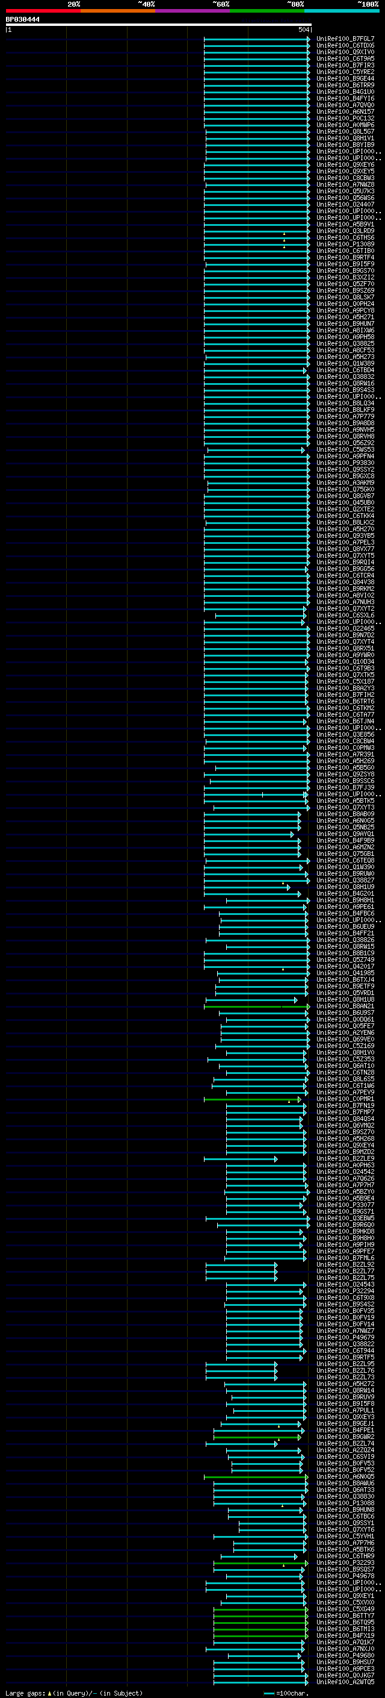This screenshot has height=1698, width=385.
Task: Select the UniRef100_B9GE44 label
Action: pyautogui.click(x=345, y=78)
